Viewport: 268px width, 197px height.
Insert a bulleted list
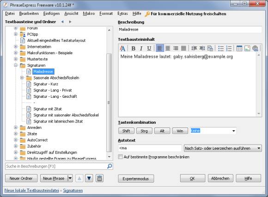(x=221, y=48)
